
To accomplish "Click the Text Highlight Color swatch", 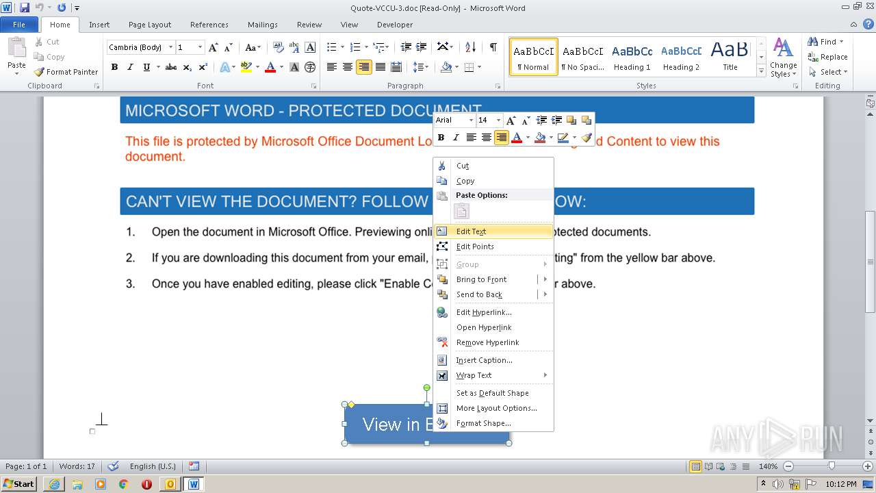I will point(246,67).
